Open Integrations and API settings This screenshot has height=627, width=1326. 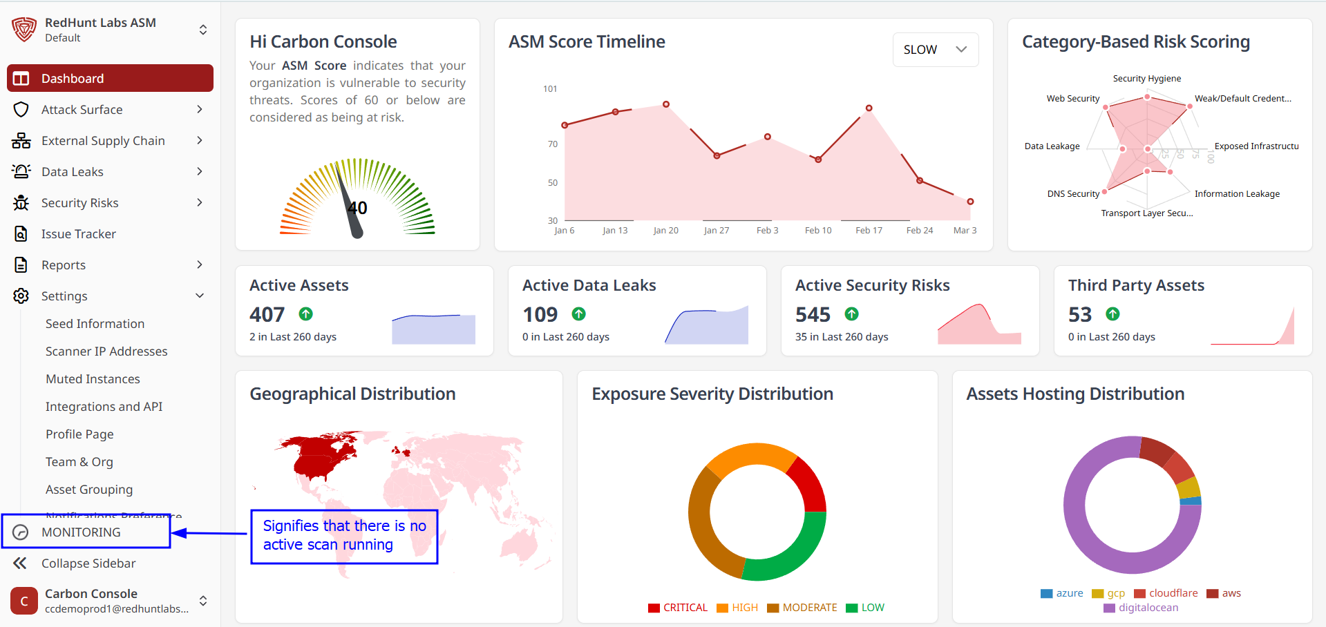(104, 407)
